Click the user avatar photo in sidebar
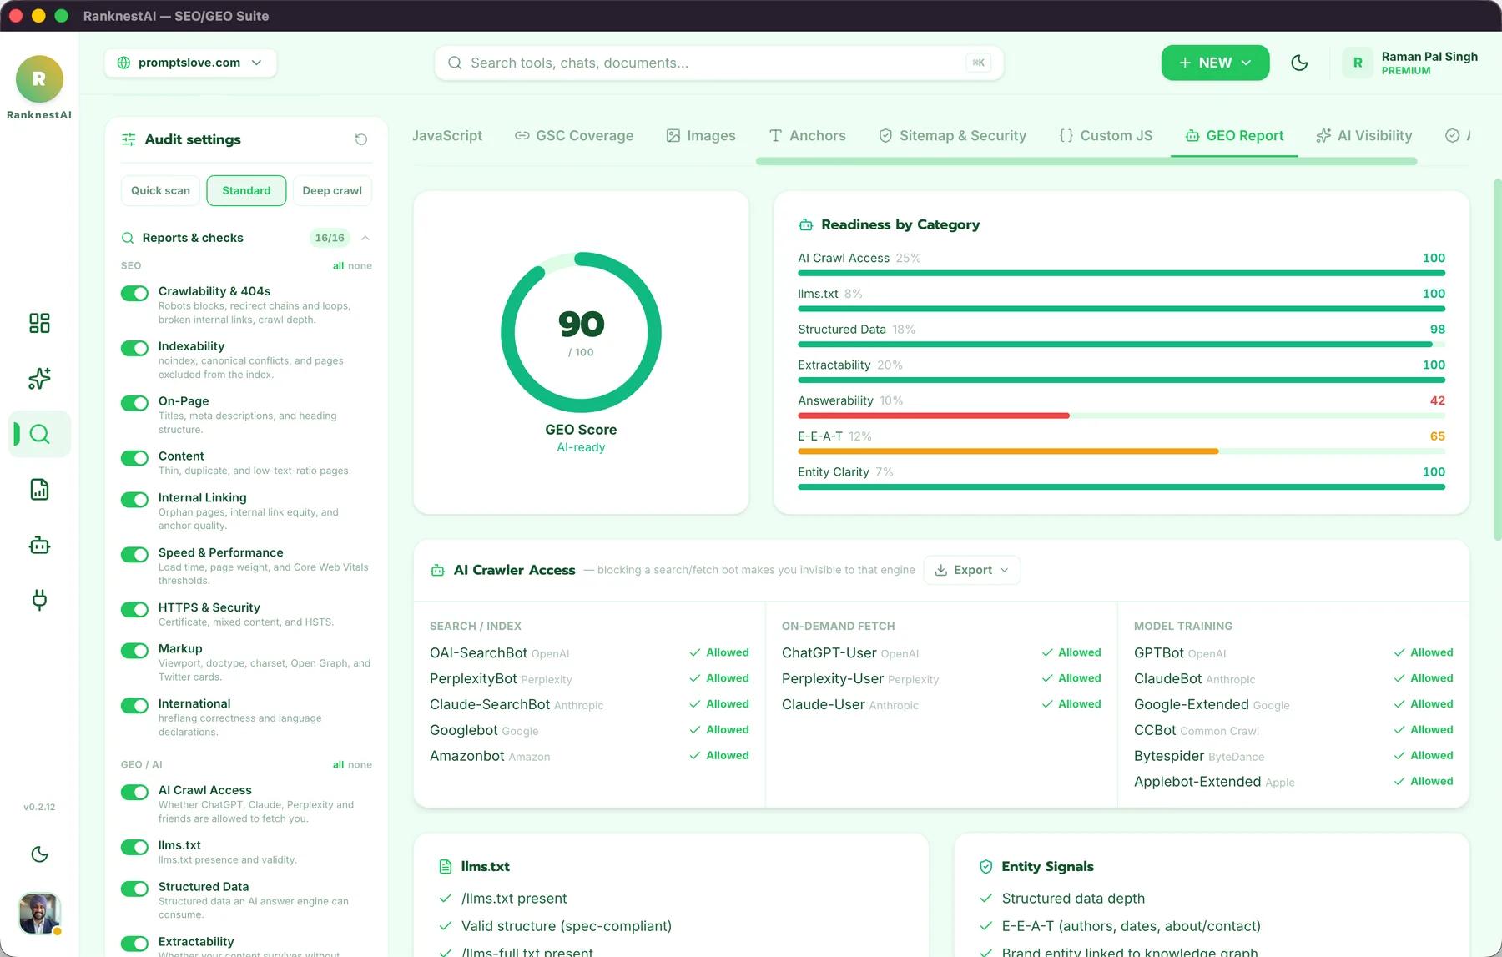The width and height of the screenshot is (1502, 957). click(39, 913)
